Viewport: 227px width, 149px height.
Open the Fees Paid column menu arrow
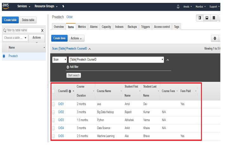pos(196,91)
